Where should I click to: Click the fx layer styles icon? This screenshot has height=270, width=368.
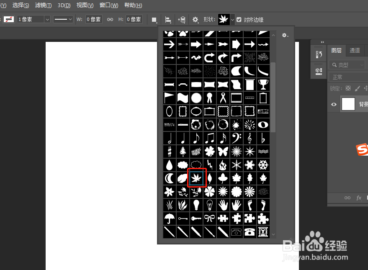[359, 198]
